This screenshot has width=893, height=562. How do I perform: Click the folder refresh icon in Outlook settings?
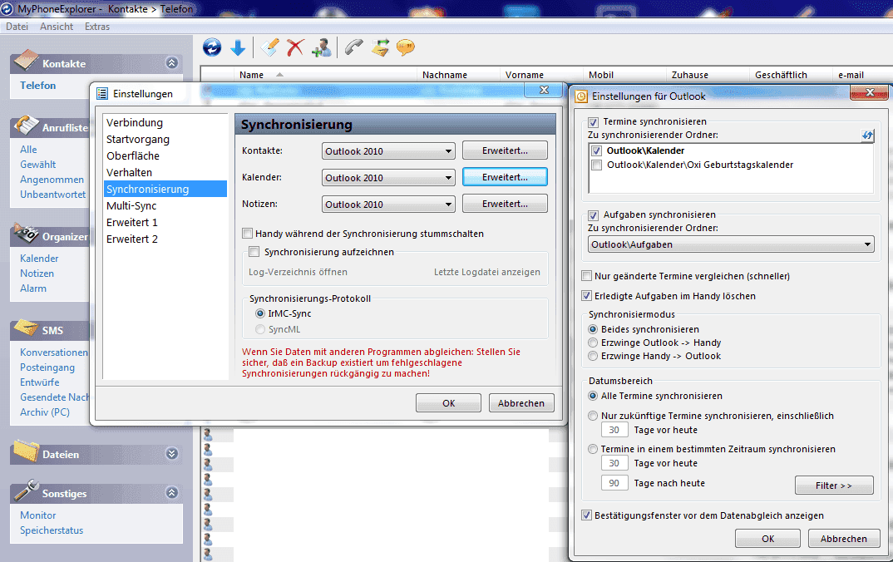click(x=866, y=136)
